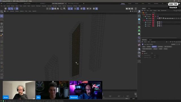Open the Edit menu in menu bar

point(5,6)
